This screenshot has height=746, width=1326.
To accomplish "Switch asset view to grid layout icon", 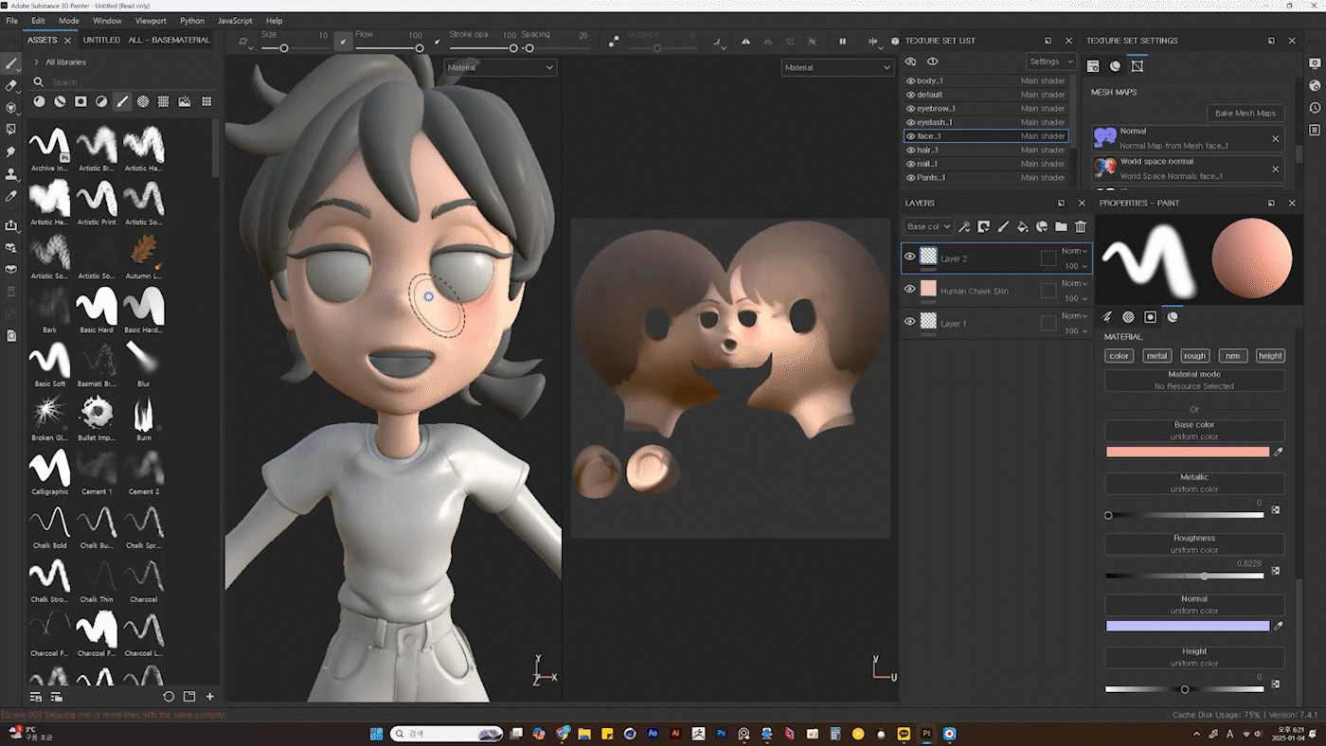I will (x=206, y=101).
